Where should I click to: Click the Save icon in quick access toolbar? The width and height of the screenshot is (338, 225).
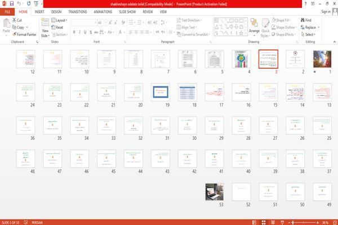click(x=12, y=4)
